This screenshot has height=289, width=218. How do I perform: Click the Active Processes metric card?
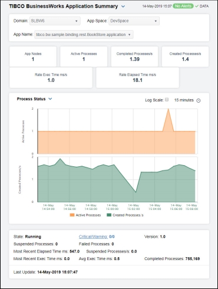tap(84, 57)
